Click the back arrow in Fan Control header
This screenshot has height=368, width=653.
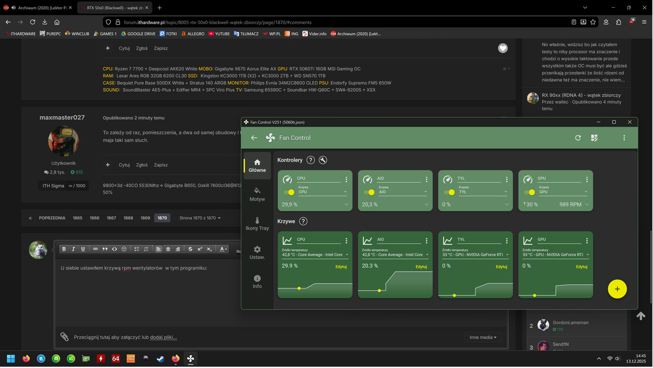(x=254, y=138)
